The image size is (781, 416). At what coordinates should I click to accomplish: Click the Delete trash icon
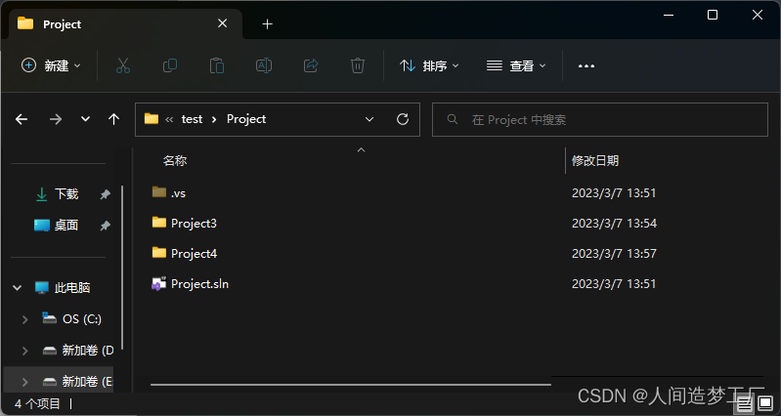(x=358, y=65)
